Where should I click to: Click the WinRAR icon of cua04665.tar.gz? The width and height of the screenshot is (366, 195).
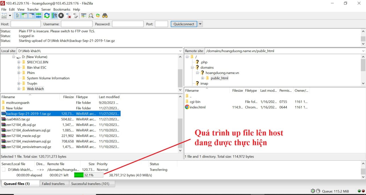point(3,119)
